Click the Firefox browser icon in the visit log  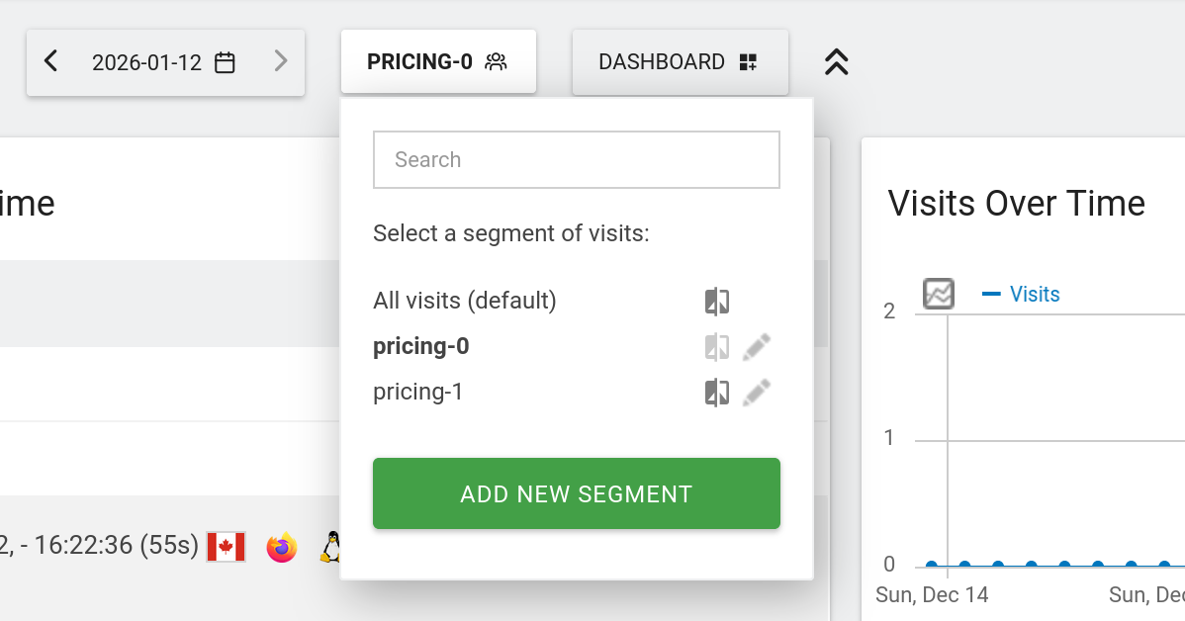[x=281, y=546]
